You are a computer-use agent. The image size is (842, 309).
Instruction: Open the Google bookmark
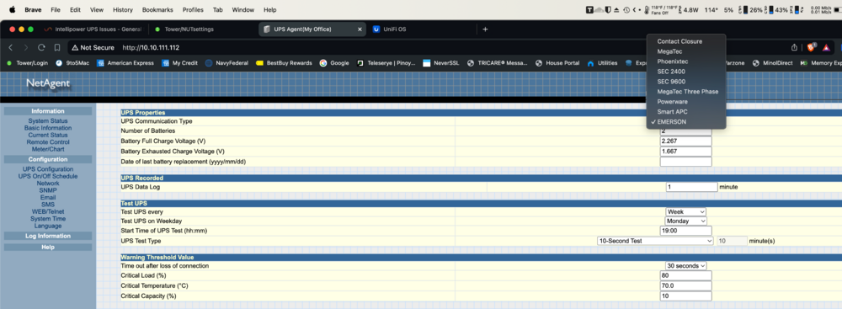coord(334,63)
